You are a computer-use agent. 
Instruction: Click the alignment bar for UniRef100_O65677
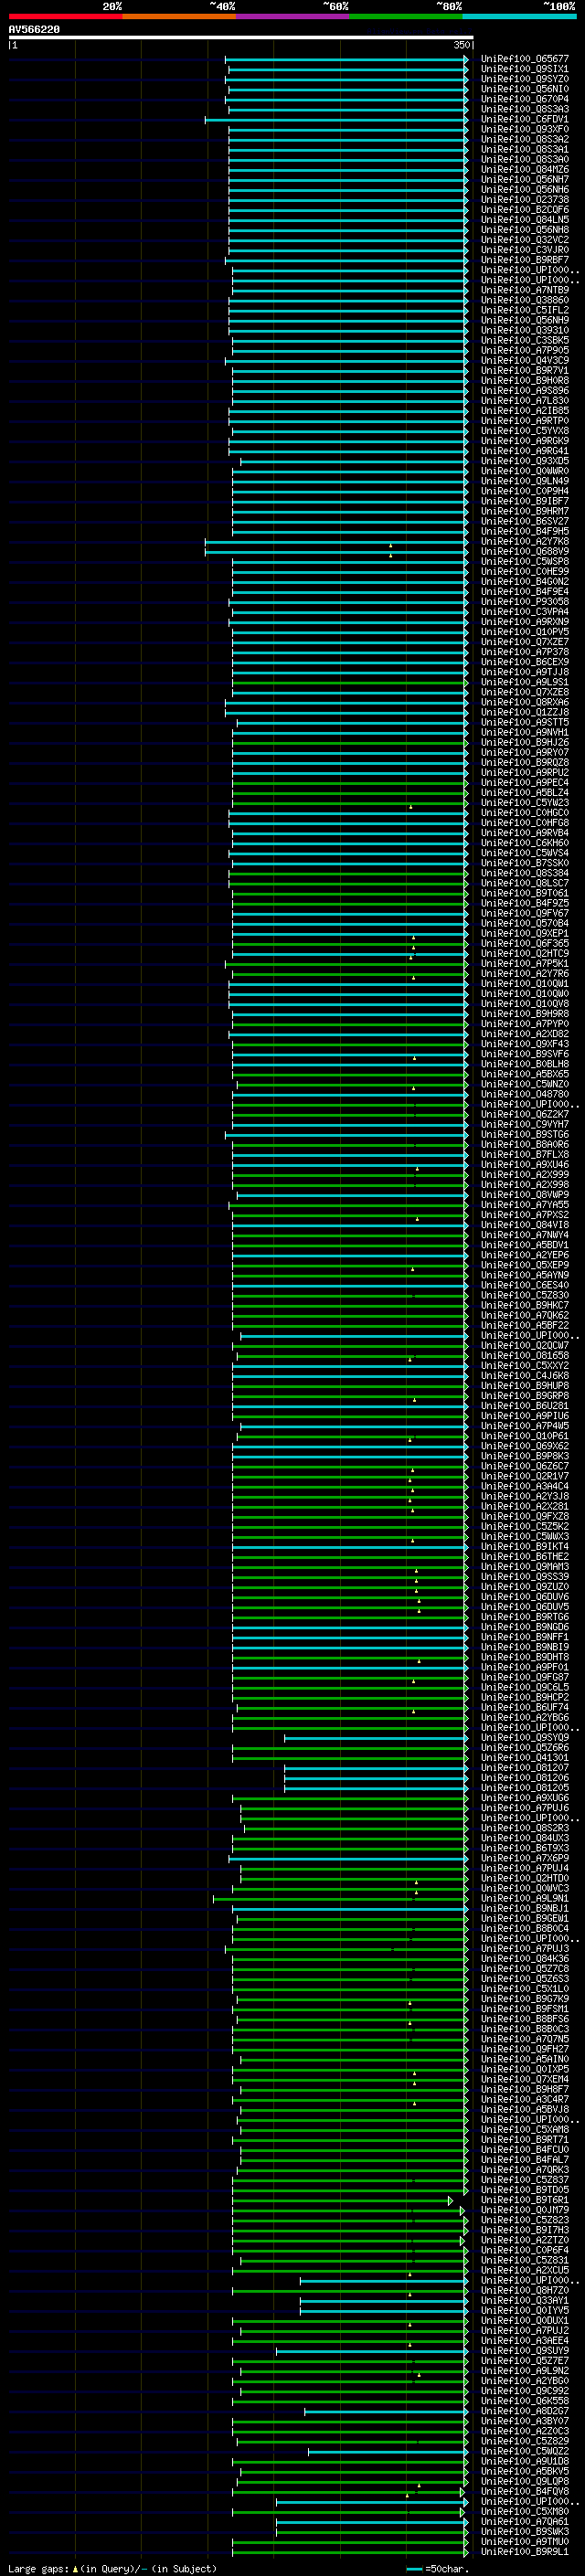[x=346, y=59]
